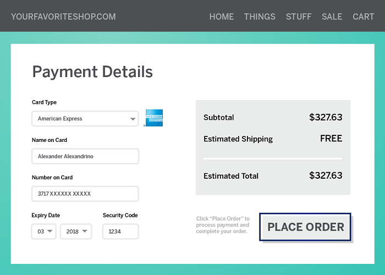Image resolution: width=385 pixels, height=275 pixels.
Task: Visit the SALE section
Action: pyautogui.click(x=332, y=16)
